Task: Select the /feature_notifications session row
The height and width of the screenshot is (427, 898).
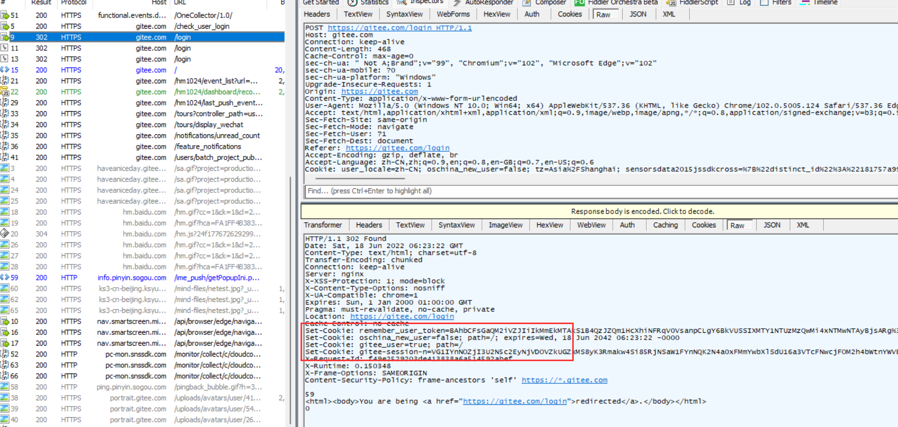Action: tap(142, 147)
